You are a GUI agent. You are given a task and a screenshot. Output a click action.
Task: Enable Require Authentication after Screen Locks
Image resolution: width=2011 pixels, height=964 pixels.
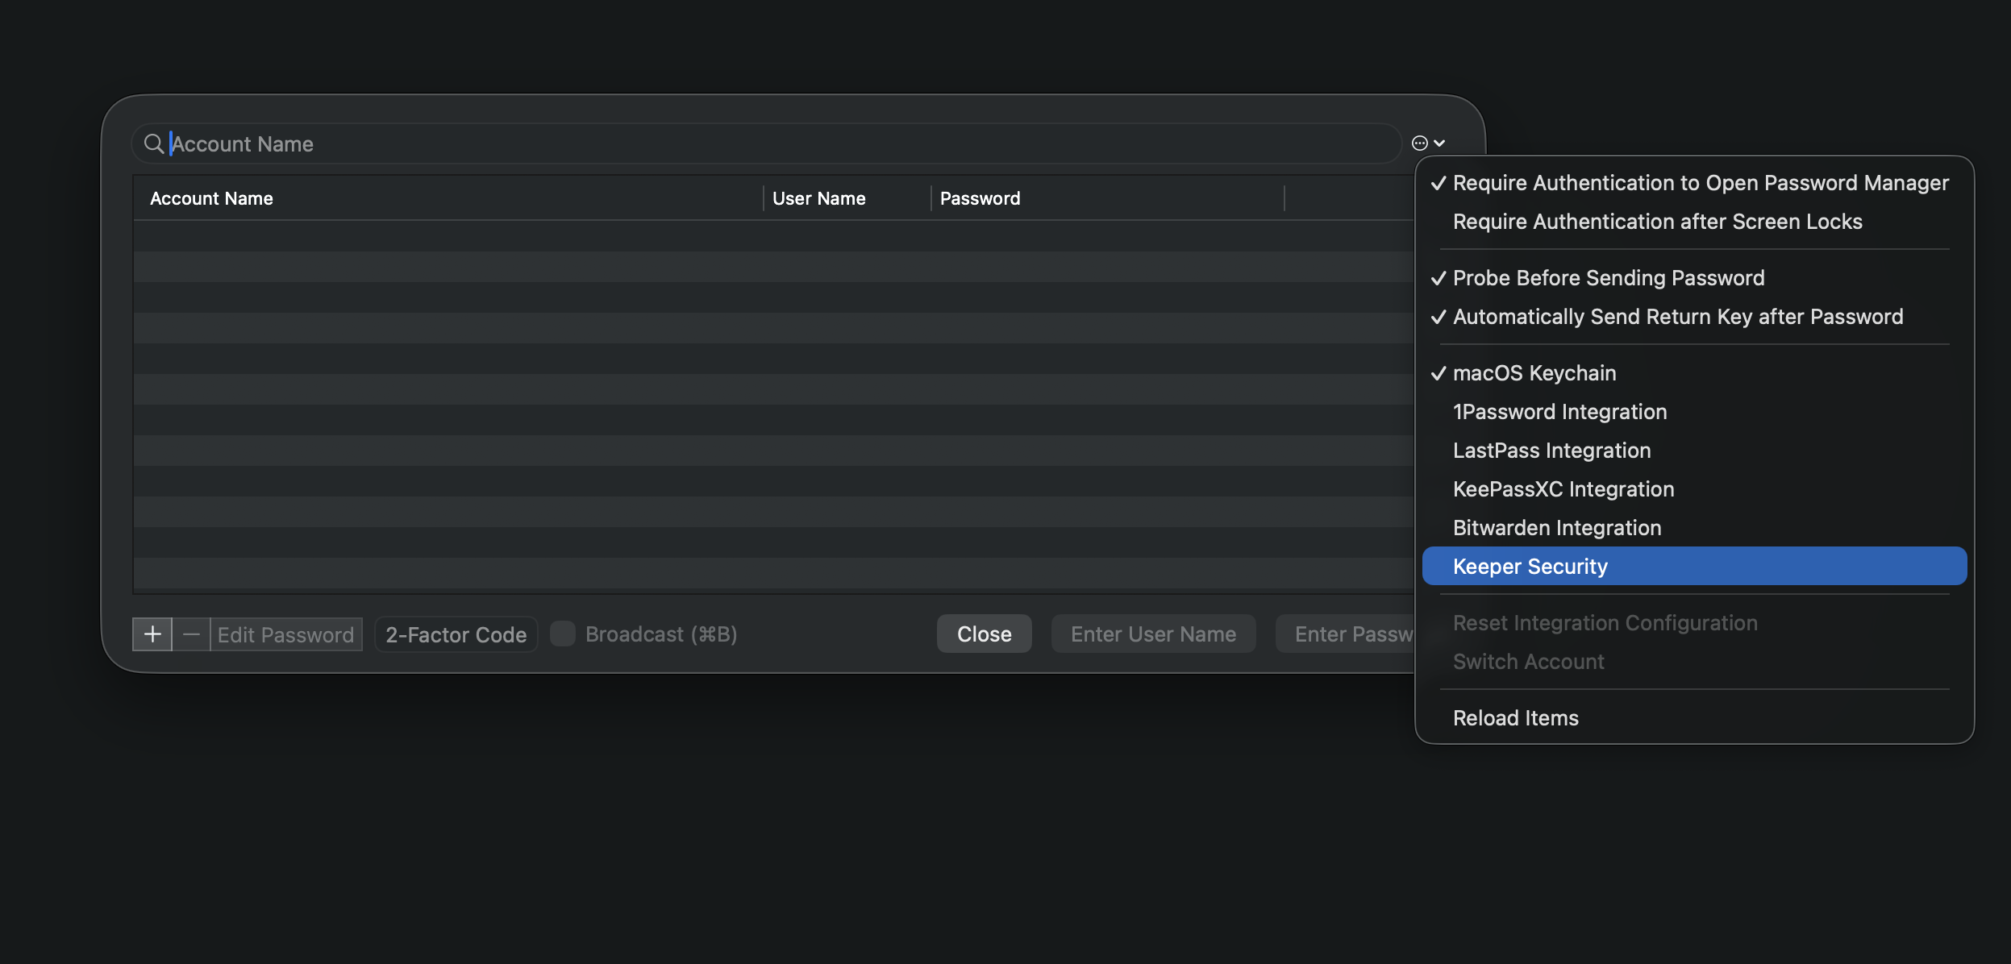click(x=1657, y=222)
